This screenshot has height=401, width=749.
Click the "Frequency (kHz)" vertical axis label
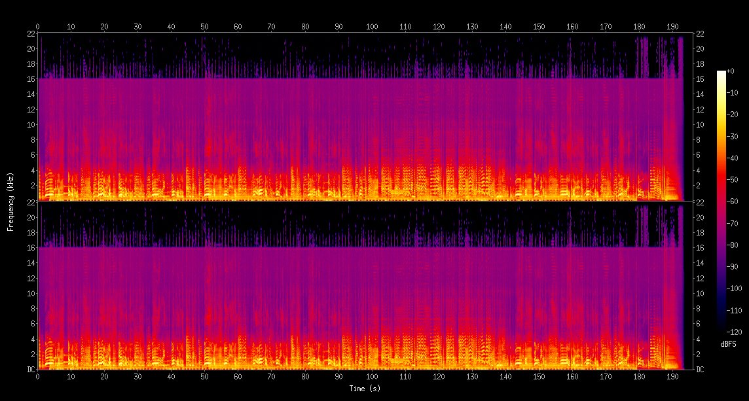[x=10, y=201]
